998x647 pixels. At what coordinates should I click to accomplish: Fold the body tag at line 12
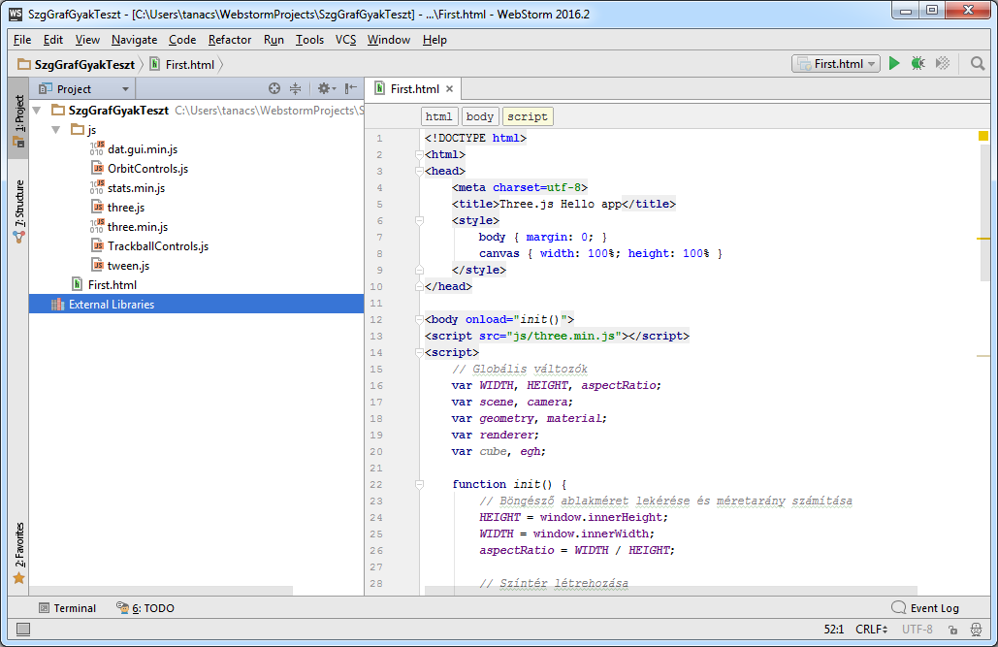coord(419,319)
